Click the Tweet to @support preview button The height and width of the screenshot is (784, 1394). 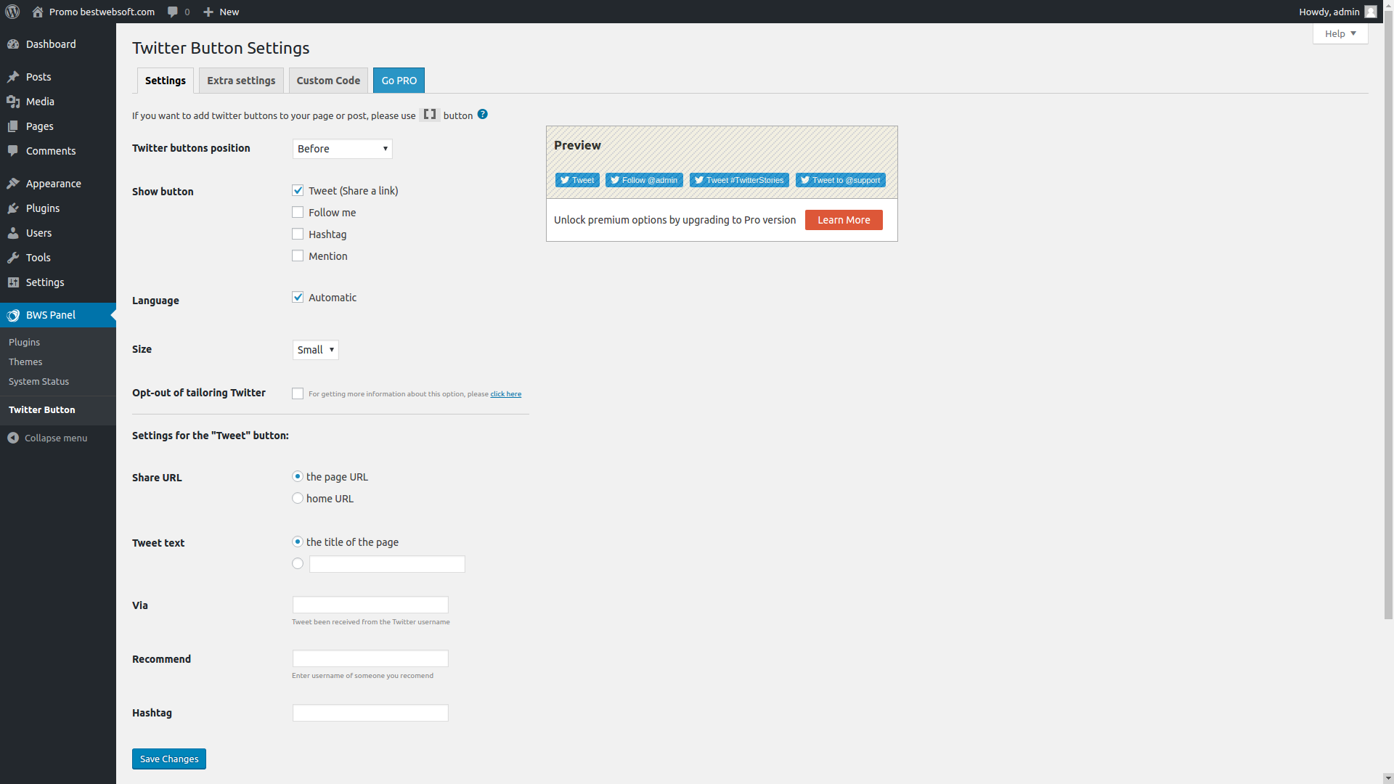pyautogui.click(x=841, y=180)
